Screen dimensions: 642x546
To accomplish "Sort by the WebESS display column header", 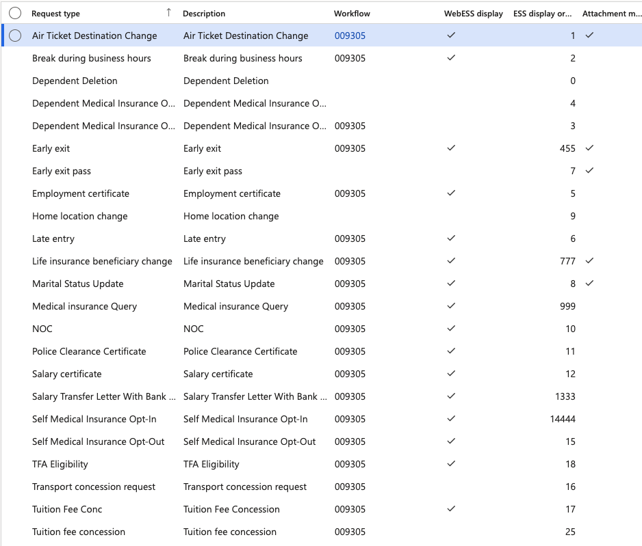I will click(x=474, y=14).
